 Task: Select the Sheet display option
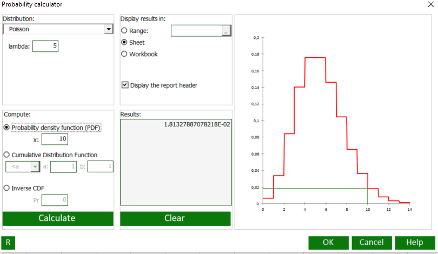pos(124,42)
